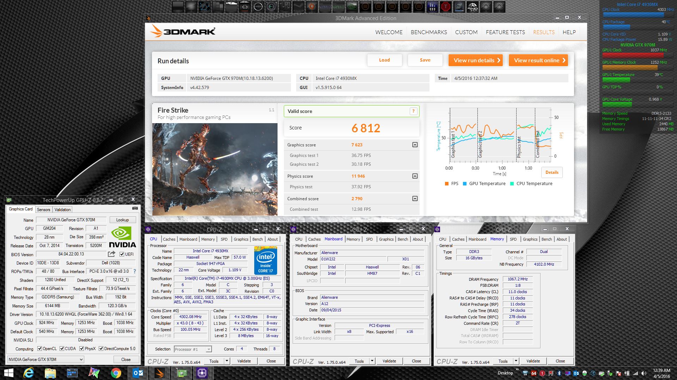The width and height of the screenshot is (677, 380).
Task: Click the Load button in Run details
Action: click(x=384, y=60)
